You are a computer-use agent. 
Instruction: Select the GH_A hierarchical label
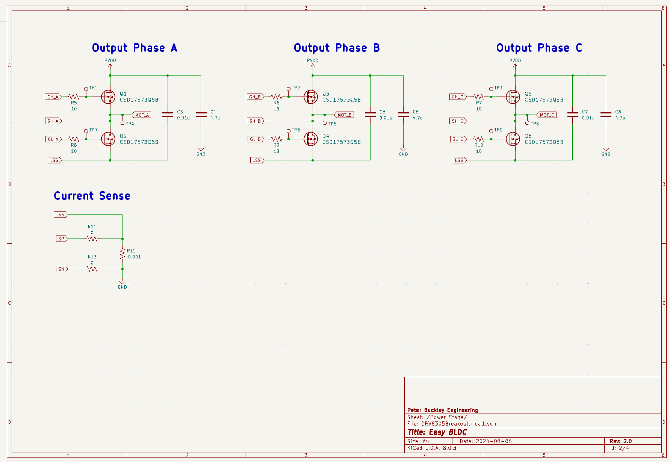pyautogui.click(x=53, y=97)
